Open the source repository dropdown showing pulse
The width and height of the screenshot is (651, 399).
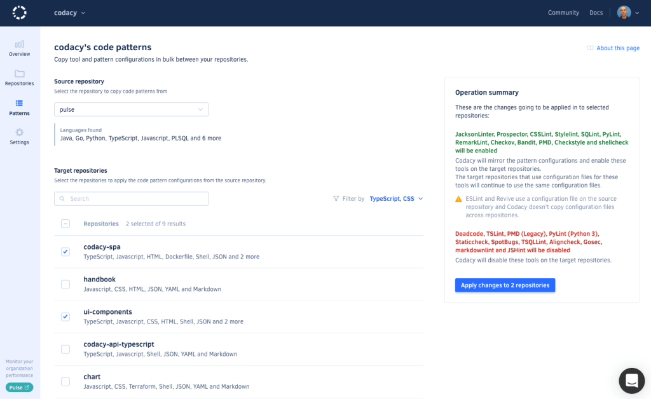(131, 109)
